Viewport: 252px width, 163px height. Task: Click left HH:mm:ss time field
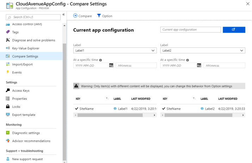click(x=136, y=65)
